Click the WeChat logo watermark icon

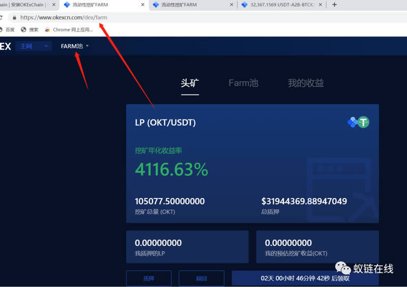click(x=340, y=269)
